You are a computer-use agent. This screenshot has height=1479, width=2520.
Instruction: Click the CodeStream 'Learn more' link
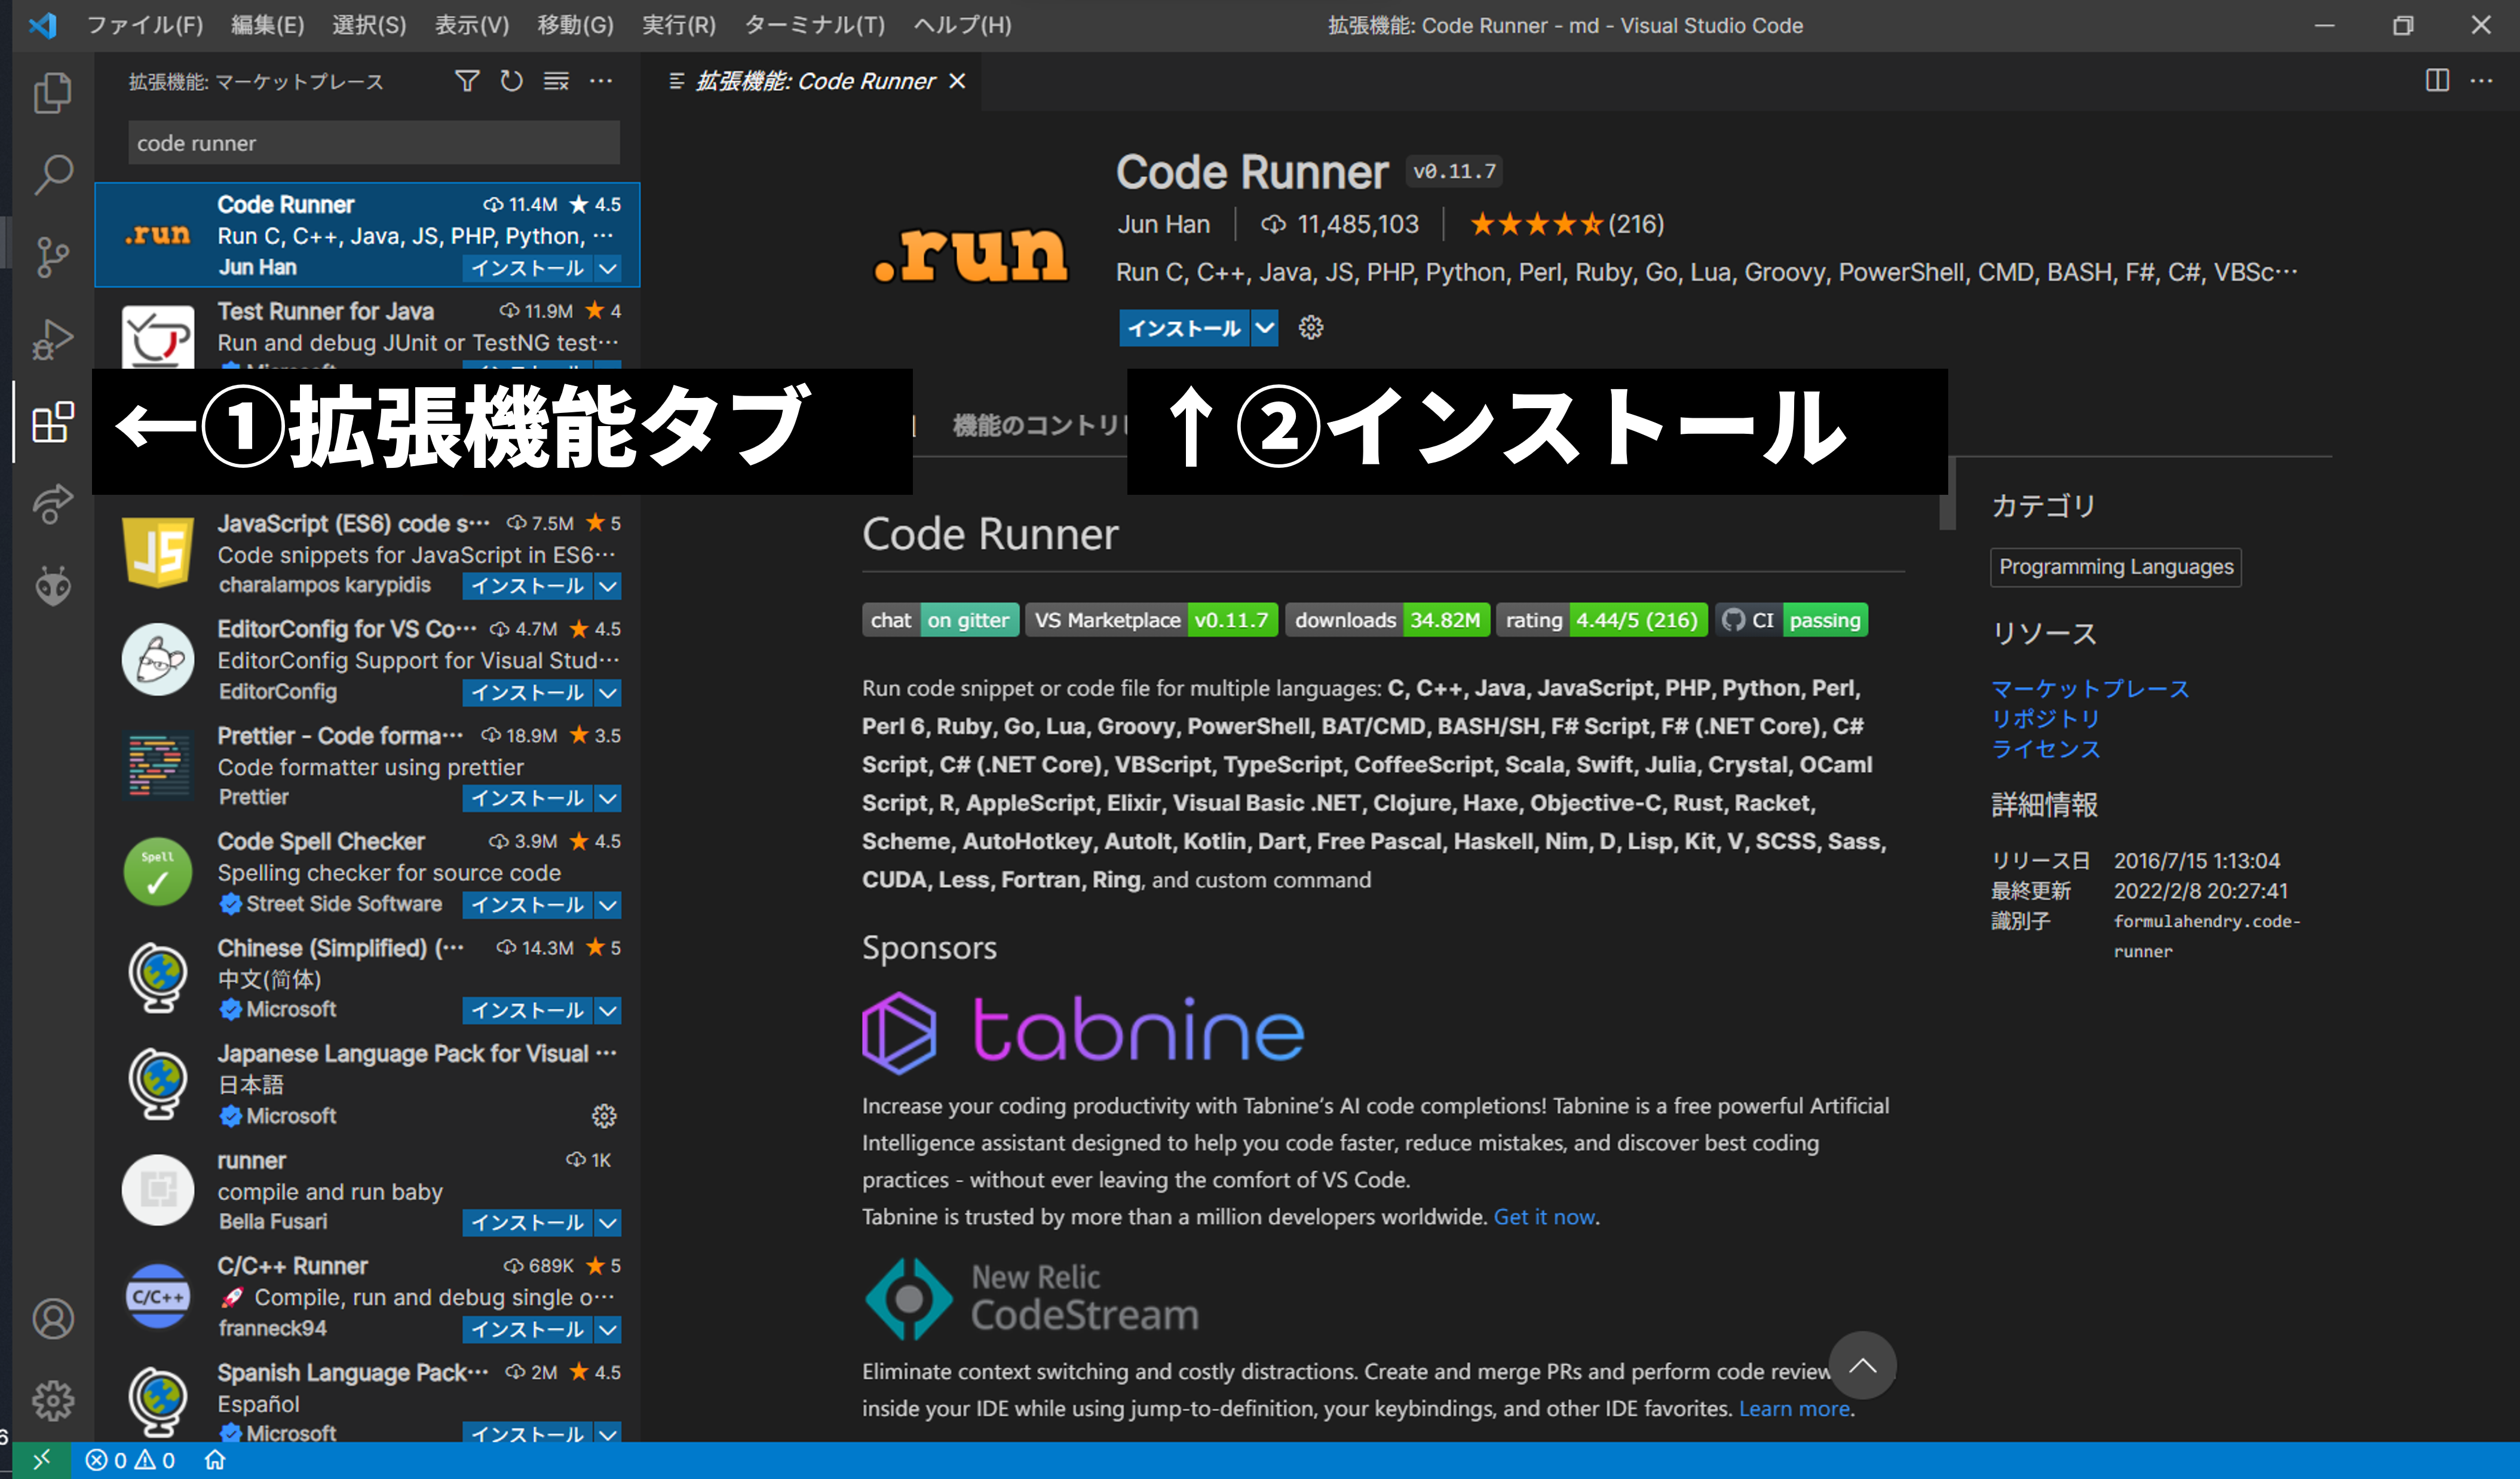point(1794,1409)
